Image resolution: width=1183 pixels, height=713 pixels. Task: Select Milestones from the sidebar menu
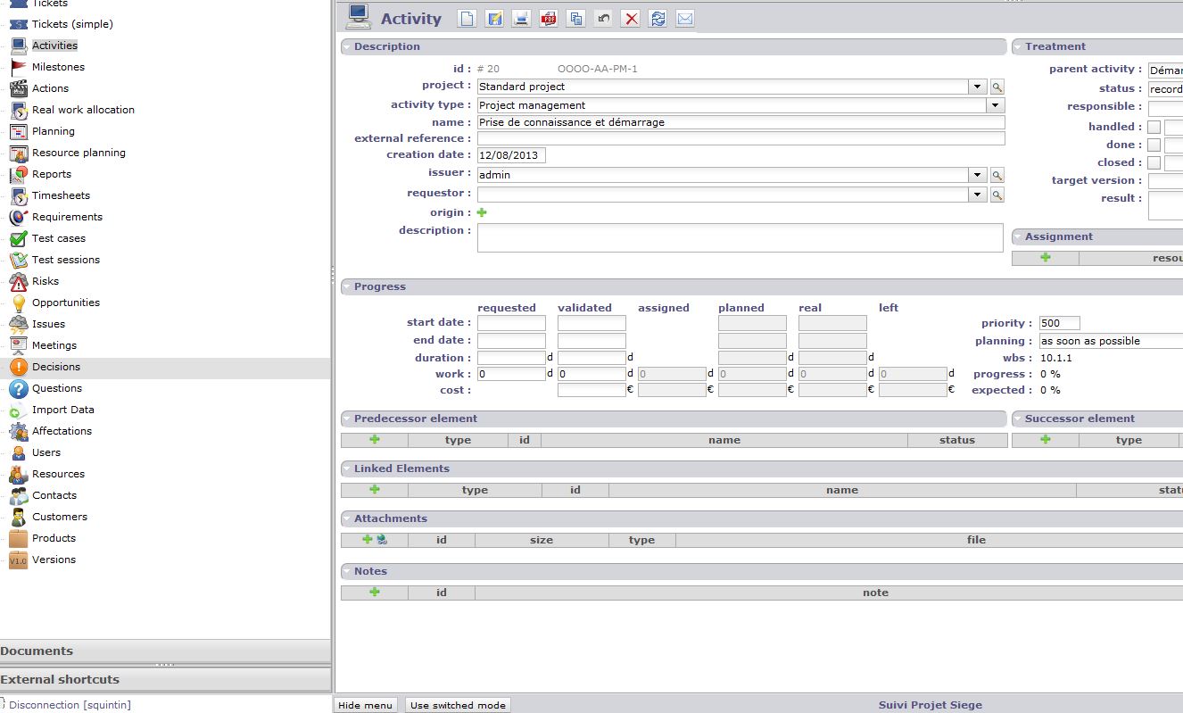pyautogui.click(x=58, y=67)
